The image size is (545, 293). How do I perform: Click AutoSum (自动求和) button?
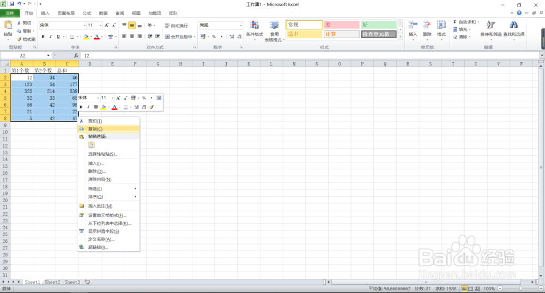point(466,22)
